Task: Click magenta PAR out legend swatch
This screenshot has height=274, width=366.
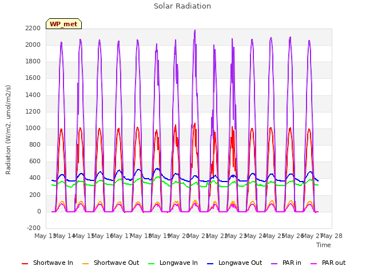Action: [314, 264]
